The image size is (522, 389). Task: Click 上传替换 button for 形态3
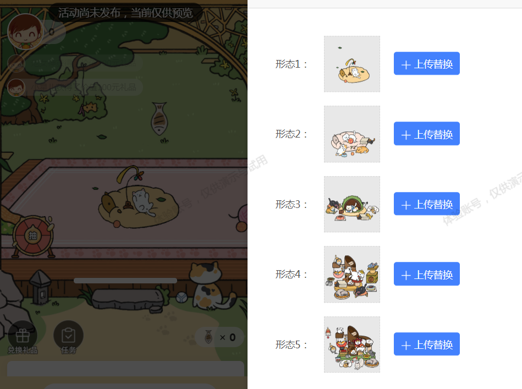click(426, 204)
